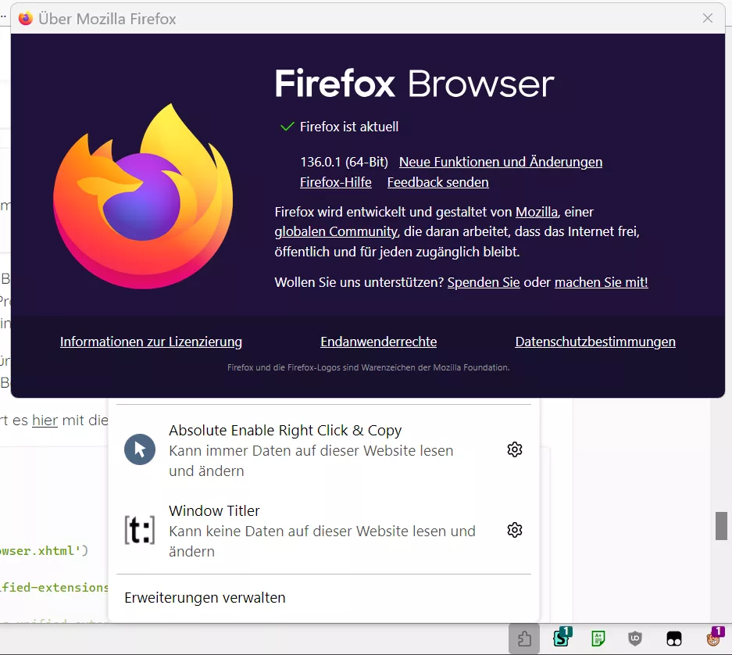Click the Feedback senden link
Screen dimensions: 732x655
(438, 182)
